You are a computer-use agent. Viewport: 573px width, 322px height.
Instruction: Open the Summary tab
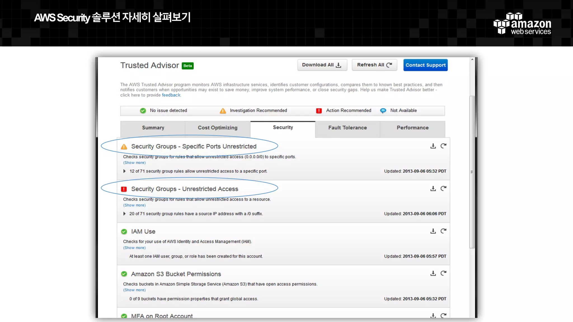click(153, 129)
